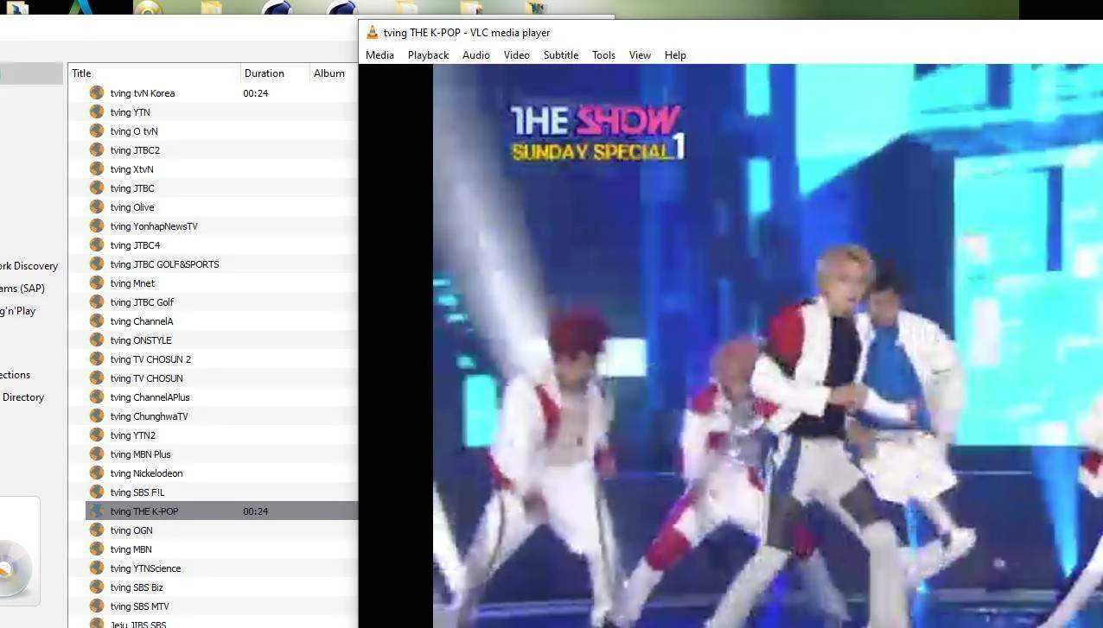Click the video playback area
This screenshot has height=628, width=1103.
pos(768,346)
